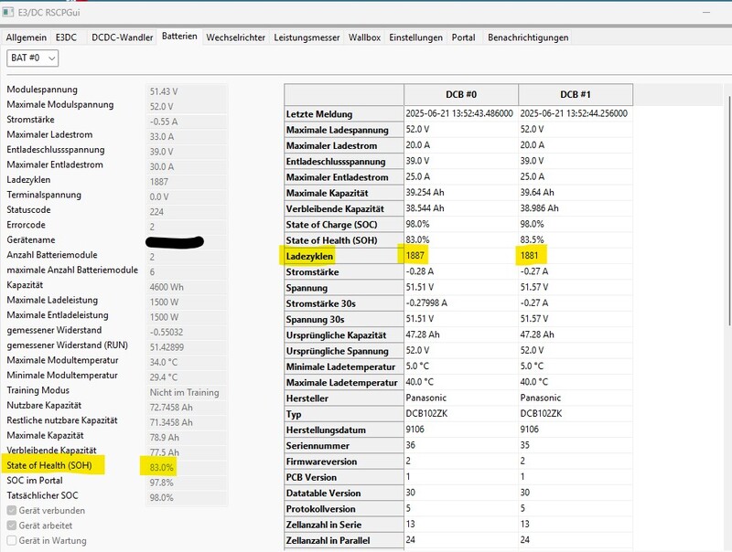732x552 pixels.
Task: Go to the Wallbox tab
Action: (366, 37)
